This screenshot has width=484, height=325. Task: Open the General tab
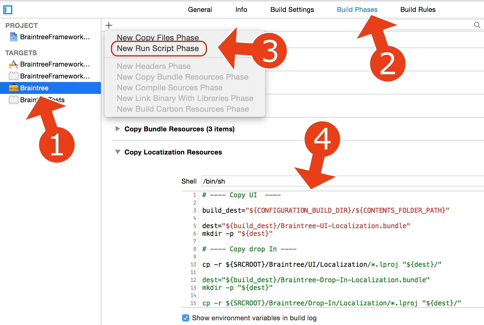click(200, 10)
